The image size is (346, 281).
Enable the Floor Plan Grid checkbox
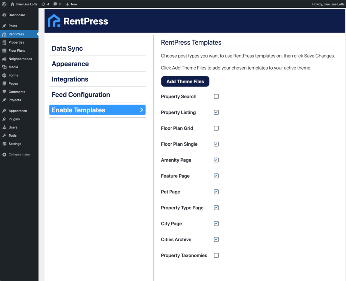pos(216,128)
